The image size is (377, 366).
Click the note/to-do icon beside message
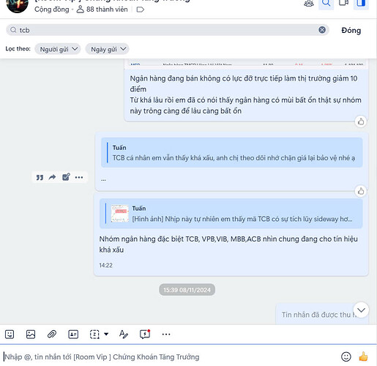66,176
